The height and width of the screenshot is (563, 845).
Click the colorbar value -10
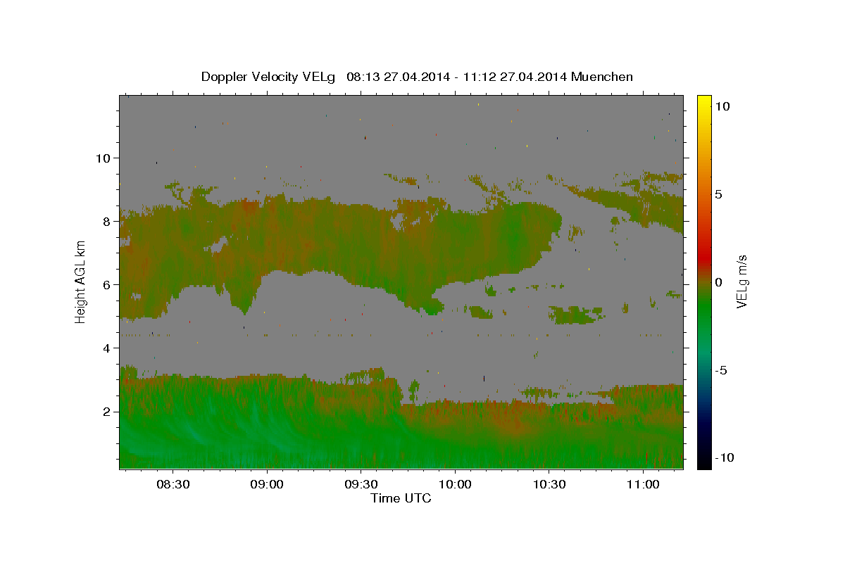click(x=725, y=458)
